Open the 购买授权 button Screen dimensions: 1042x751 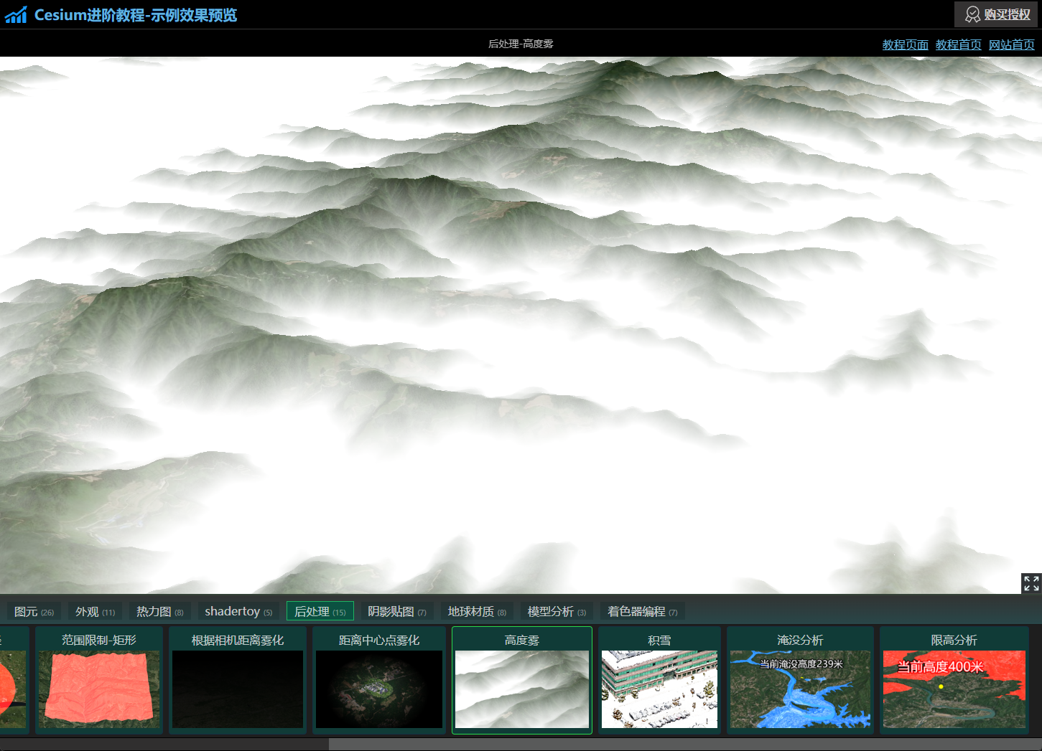[996, 14]
